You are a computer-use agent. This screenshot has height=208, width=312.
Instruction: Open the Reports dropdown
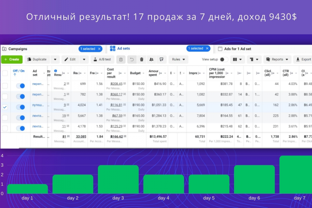click(x=277, y=59)
